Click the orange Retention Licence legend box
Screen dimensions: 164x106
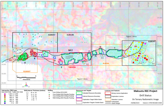(108, 100)
